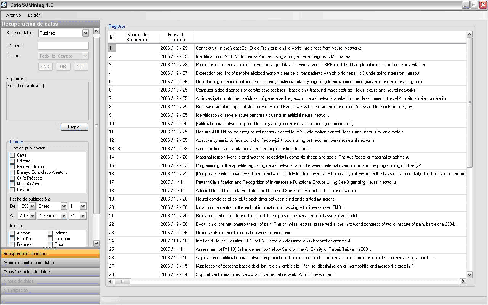Click into the Término text field
This screenshot has width=488, height=305.
pos(63,46)
